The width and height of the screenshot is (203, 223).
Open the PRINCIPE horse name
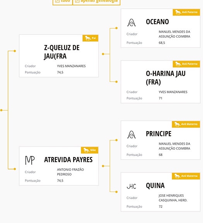click(159, 134)
